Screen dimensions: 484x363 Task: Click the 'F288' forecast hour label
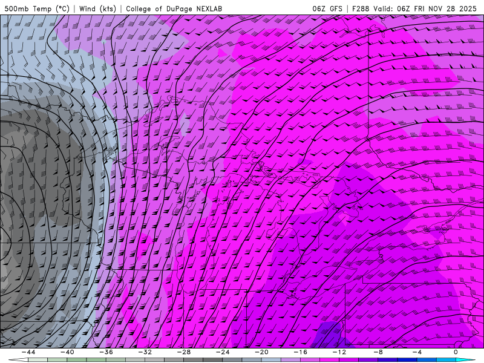361,8
